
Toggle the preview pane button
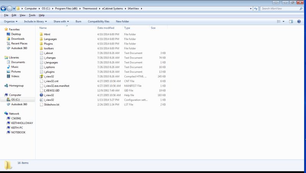click(291, 21)
